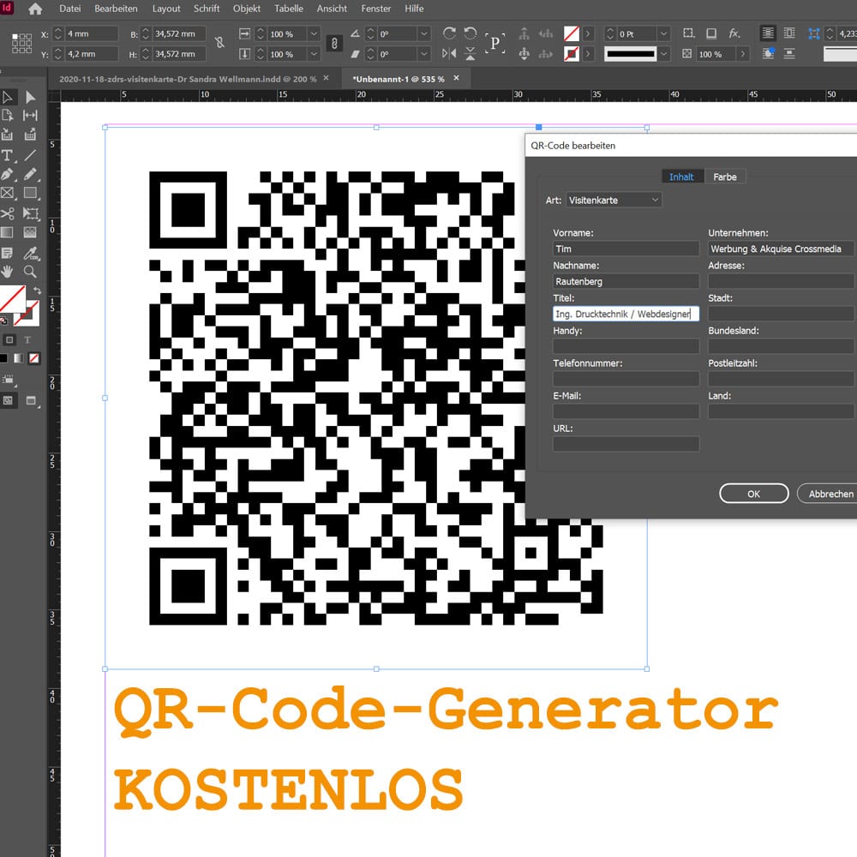Open the stroke style line dropdown

[663, 54]
